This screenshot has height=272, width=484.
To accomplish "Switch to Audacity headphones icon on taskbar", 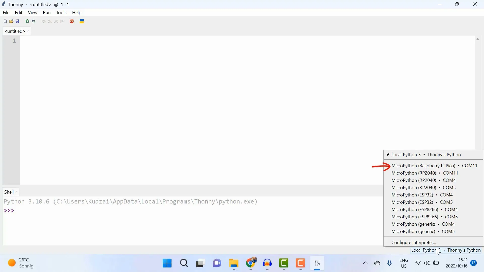I will [267, 263].
